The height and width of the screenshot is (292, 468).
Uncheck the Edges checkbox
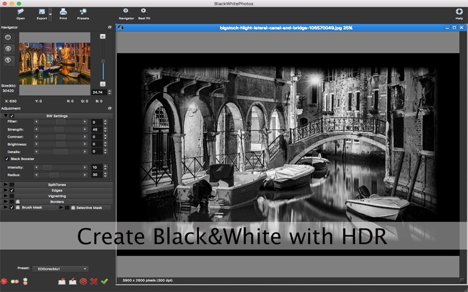(12, 190)
